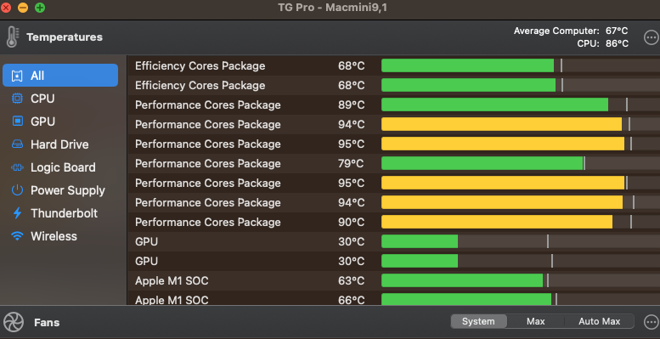Screen dimensions: 660x339
Task: Switch fan mode to Max
Action: coord(535,321)
